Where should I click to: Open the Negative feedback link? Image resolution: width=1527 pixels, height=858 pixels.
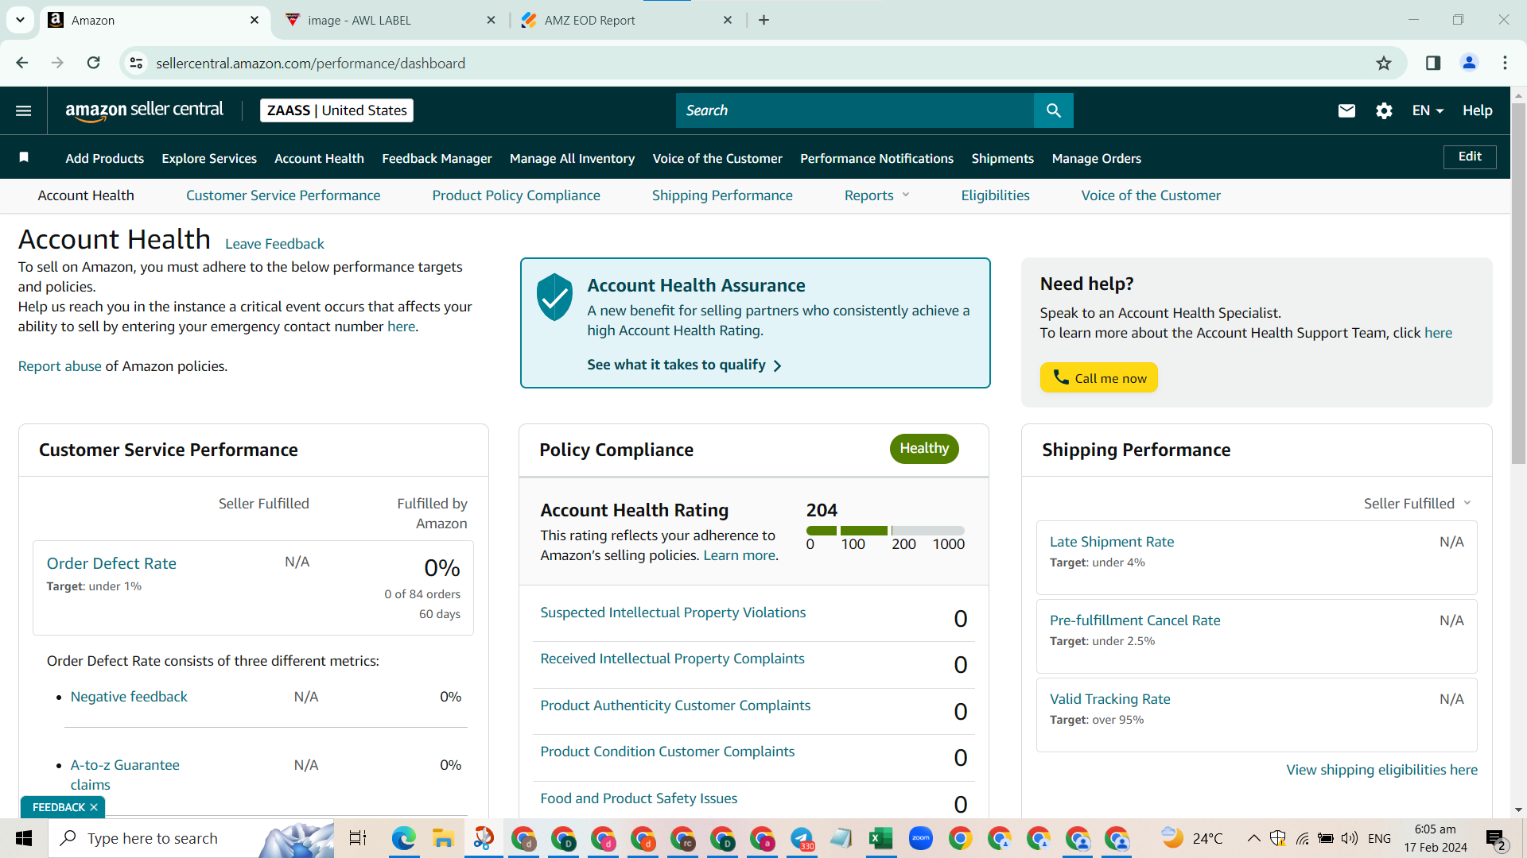tap(129, 697)
